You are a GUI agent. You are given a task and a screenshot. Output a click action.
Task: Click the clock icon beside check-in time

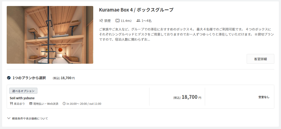[64, 104]
